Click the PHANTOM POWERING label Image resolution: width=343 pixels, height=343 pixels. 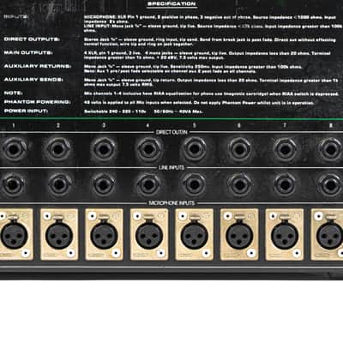[37, 102]
